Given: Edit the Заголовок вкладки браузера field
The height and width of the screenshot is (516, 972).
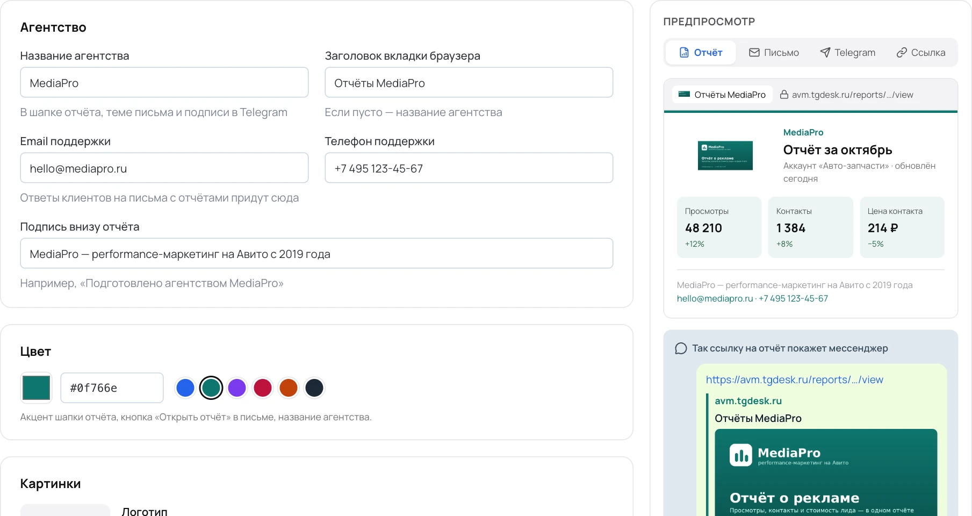Looking at the screenshot, I should (469, 82).
